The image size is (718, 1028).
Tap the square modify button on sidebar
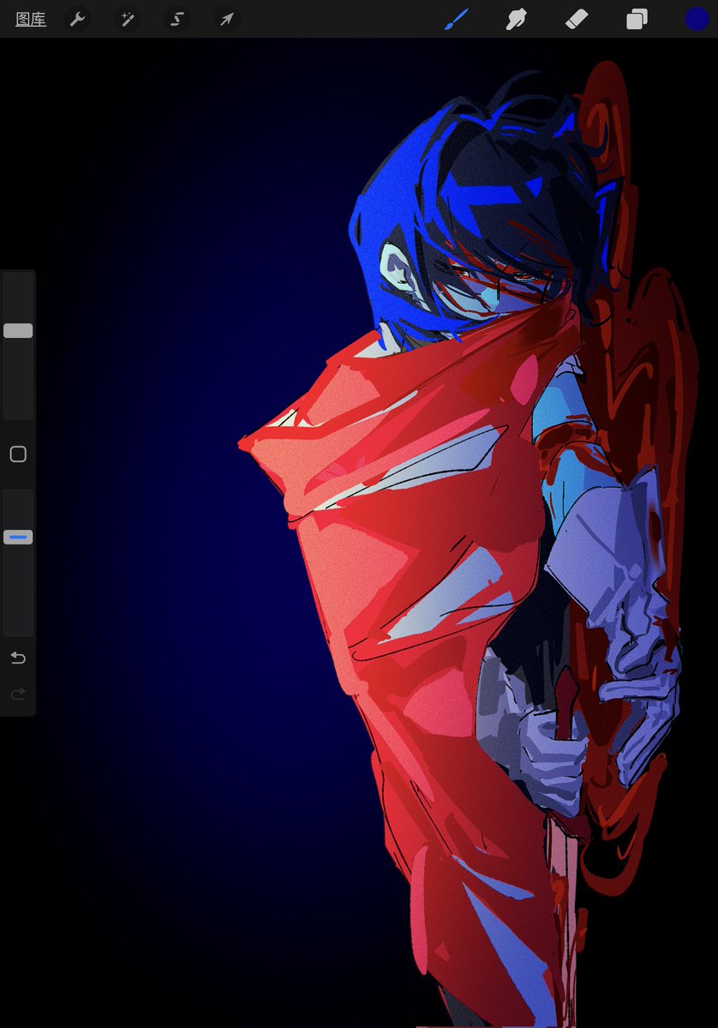tap(18, 454)
